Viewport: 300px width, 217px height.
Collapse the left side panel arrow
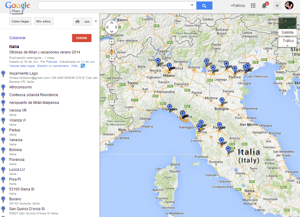pyautogui.click(x=96, y=21)
